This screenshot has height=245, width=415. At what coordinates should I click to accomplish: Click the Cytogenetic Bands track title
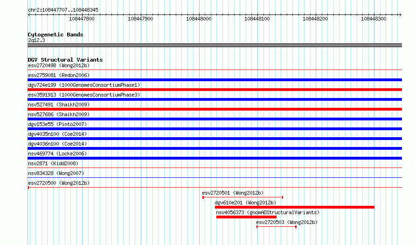(55, 35)
